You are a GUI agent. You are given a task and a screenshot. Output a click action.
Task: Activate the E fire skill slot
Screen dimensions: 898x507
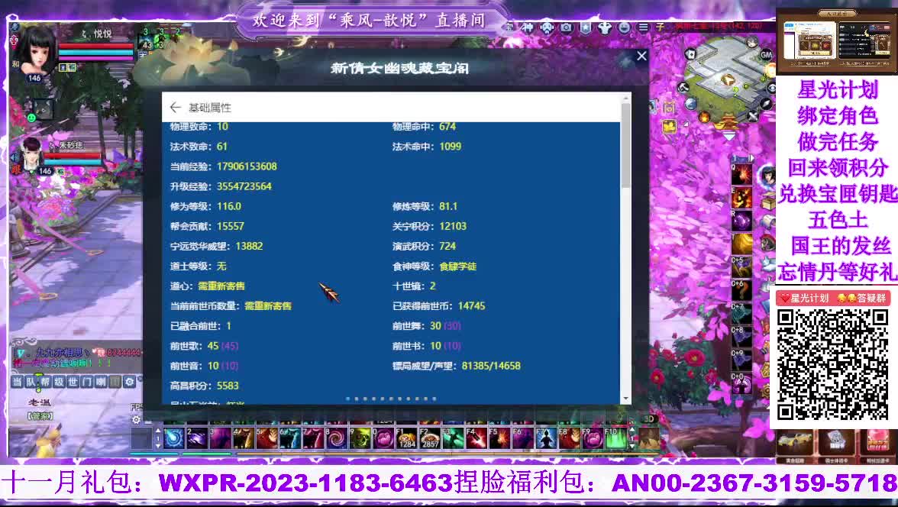tap(741, 197)
